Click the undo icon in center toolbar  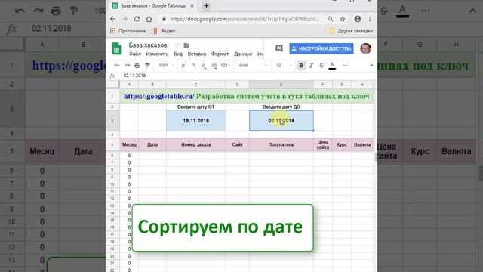click(x=116, y=66)
